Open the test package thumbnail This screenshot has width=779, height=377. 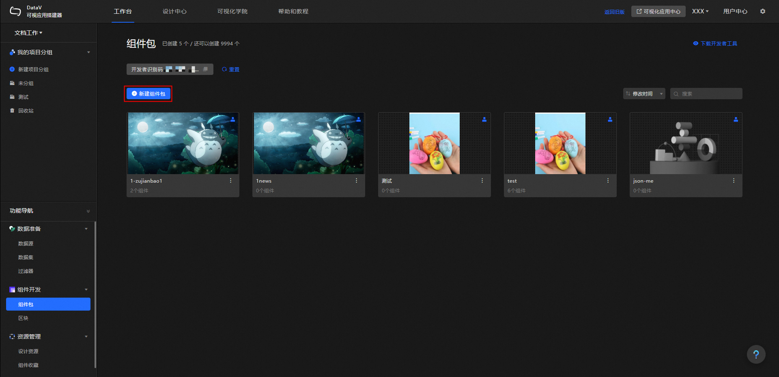(560, 143)
